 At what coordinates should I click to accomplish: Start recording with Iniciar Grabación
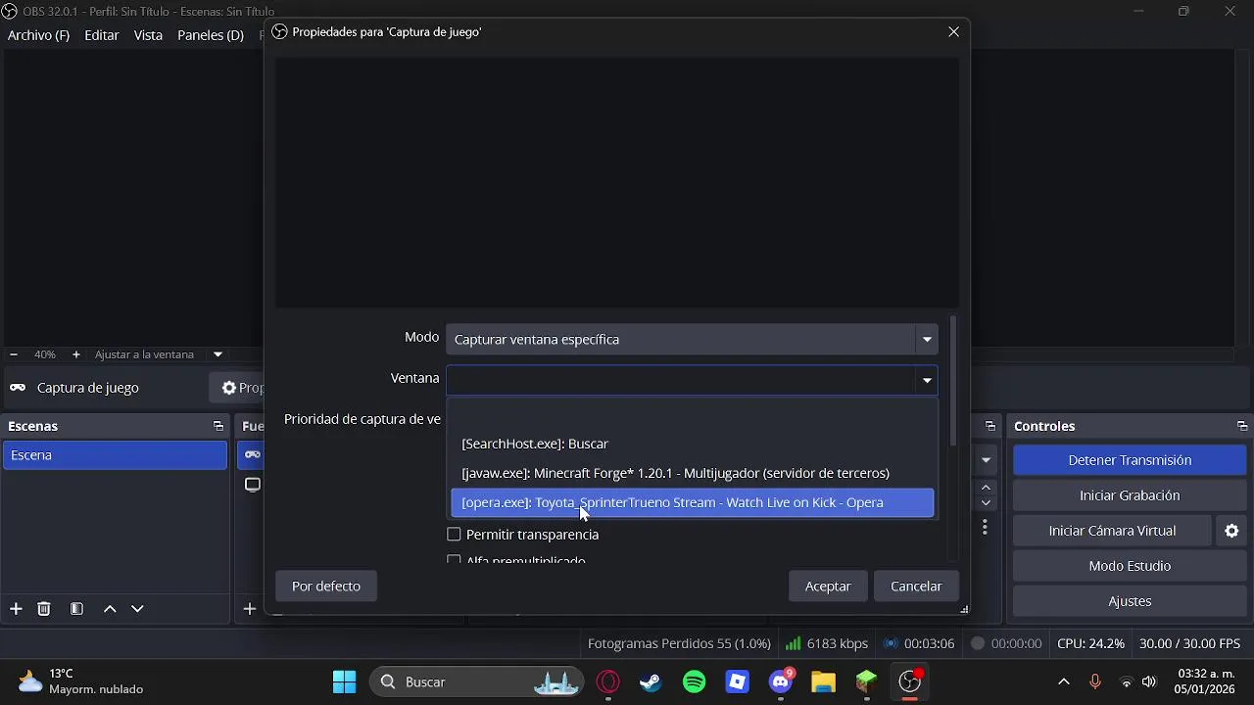[x=1130, y=495]
